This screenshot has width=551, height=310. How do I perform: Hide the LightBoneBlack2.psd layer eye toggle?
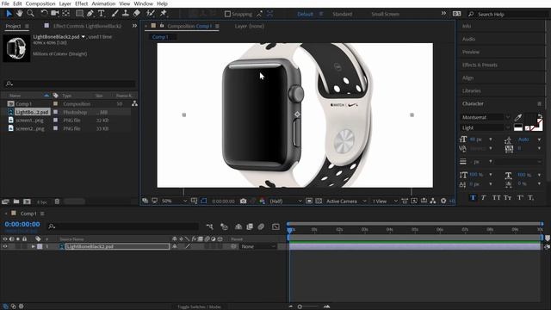5,247
